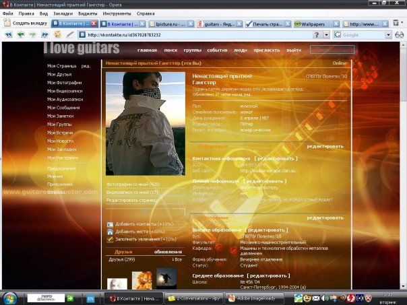This screenshot has height=305, width=407.
Task: Click the site search field in header
Action: (332, 49)
